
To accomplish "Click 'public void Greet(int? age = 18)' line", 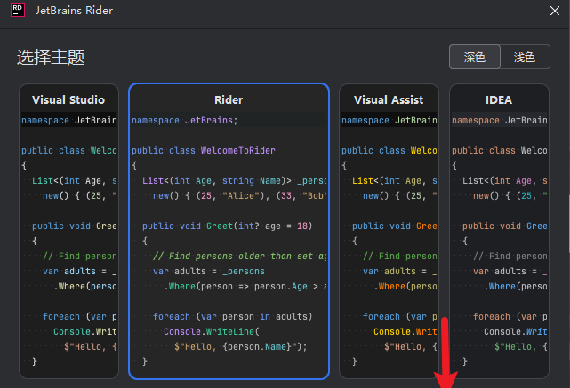I will coord(228,226).
